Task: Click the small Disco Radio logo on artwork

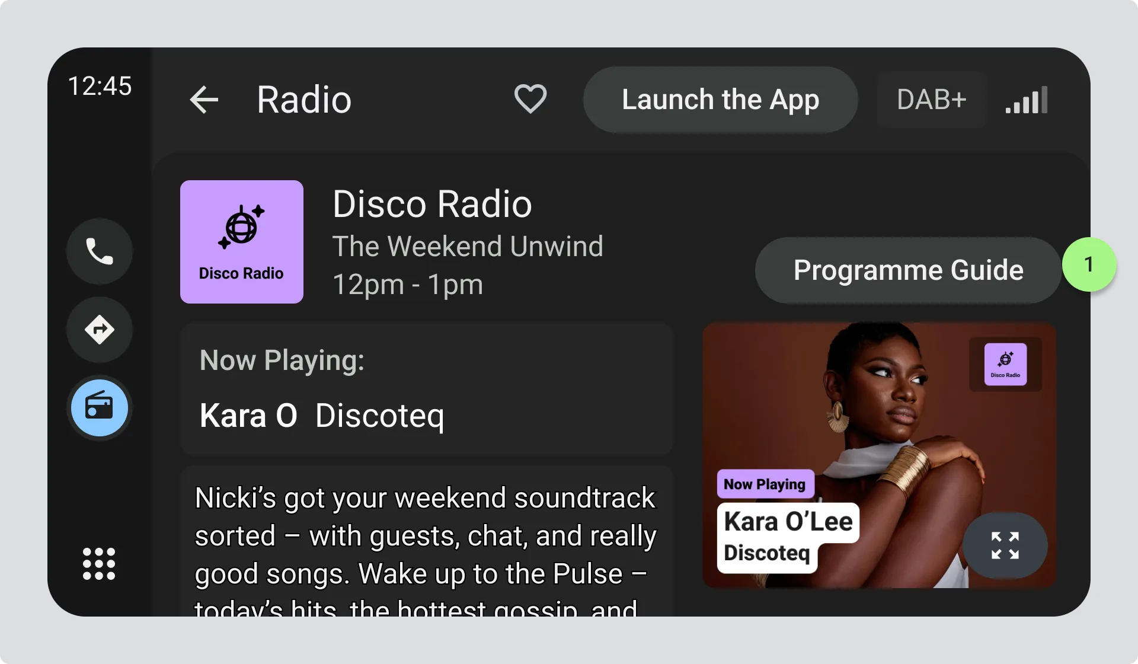Action: (x=1005, y=364)
